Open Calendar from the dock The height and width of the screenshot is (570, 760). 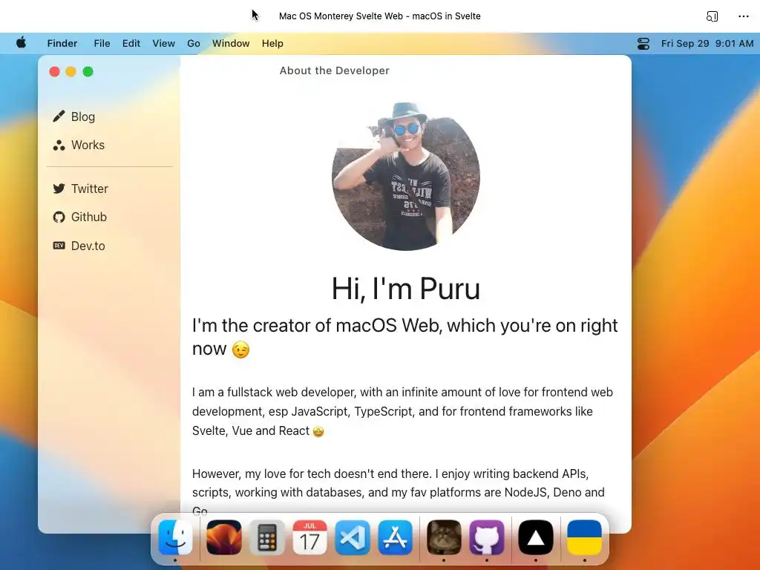pos(309,537)
